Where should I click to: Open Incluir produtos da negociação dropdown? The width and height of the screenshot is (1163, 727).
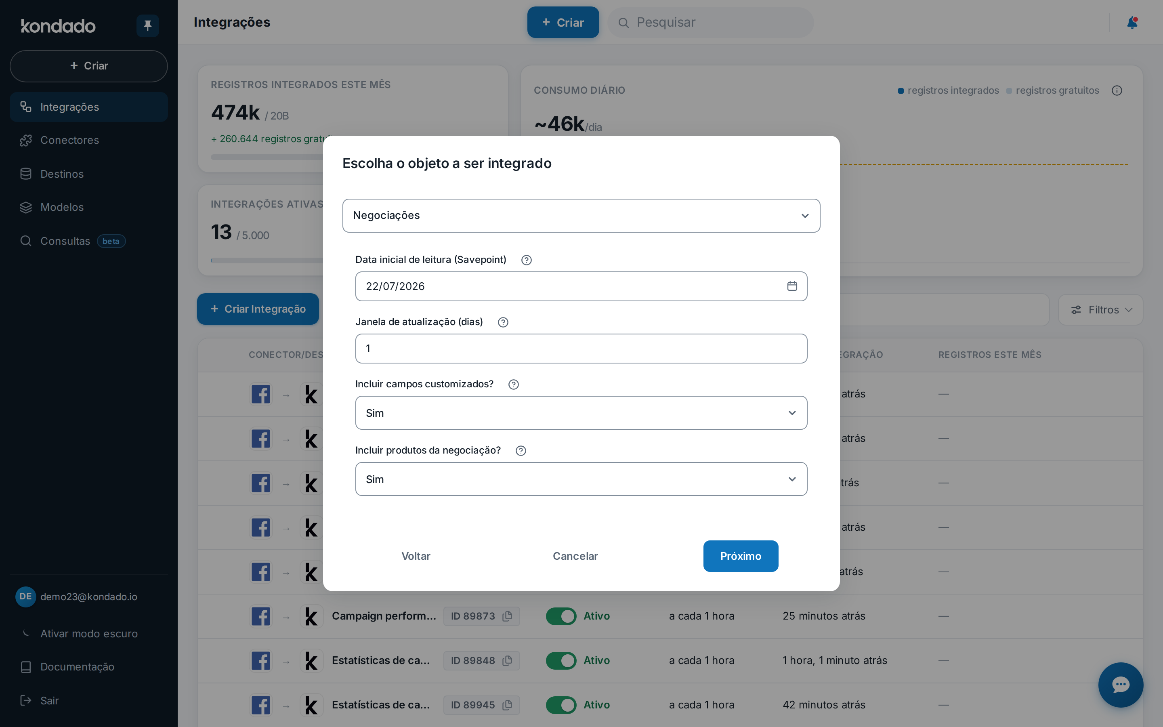[581, 479]
